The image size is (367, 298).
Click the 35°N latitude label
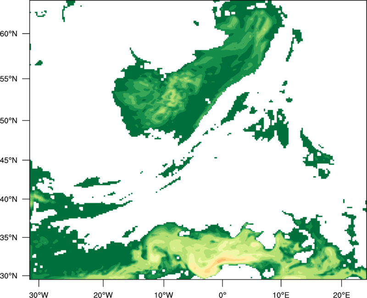coord(9,237)
